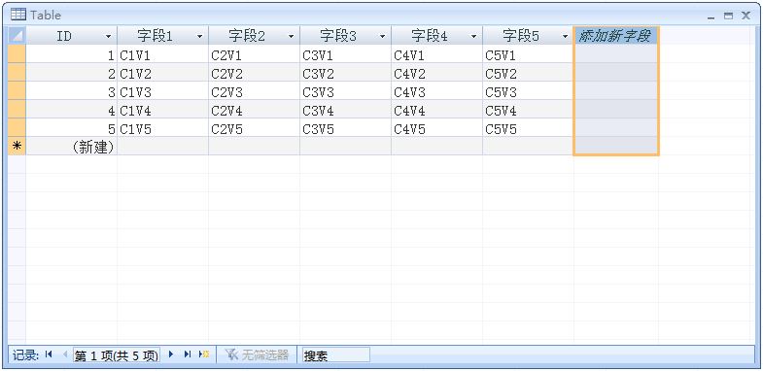Click cell C5V4

529,110
